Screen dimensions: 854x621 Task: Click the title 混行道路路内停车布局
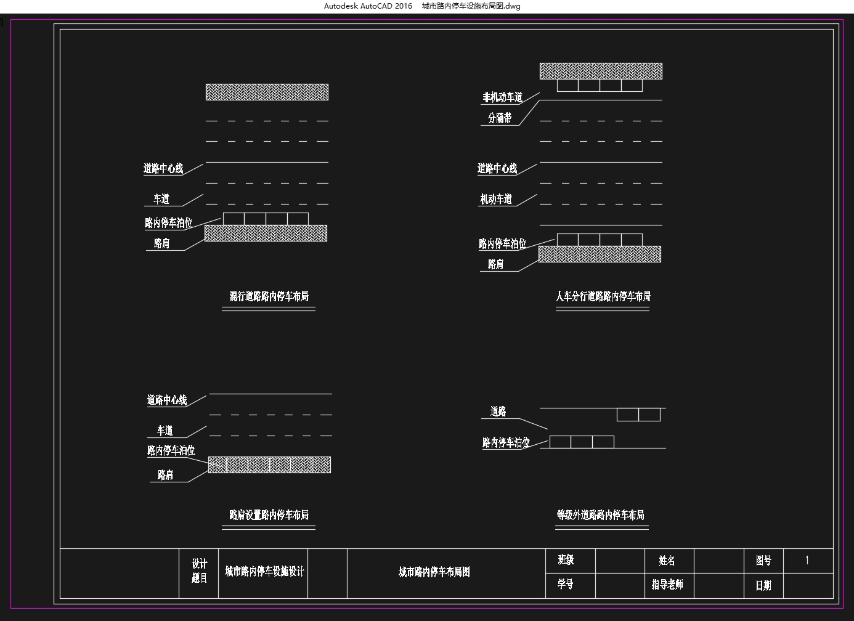point(269,296)
